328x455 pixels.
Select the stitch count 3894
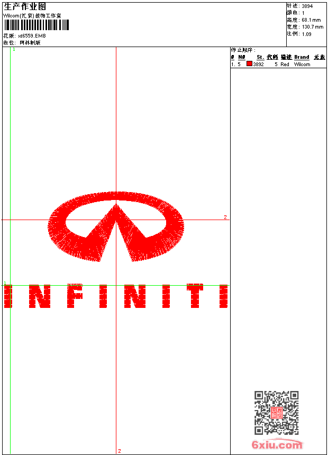tap(307, 6)
